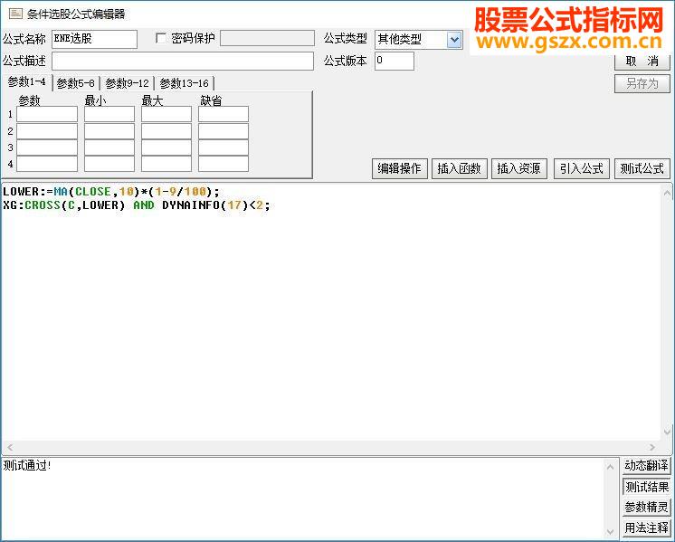Click the 另存为 button
The width and height of the screenshot is (675, 542).
click(642, 83)
